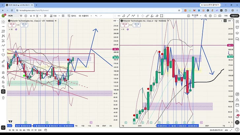
Task: Expand the replay dropdown arrow
Action: [x=91, y=16]
